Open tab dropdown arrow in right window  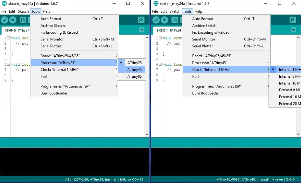coord(293,30)
